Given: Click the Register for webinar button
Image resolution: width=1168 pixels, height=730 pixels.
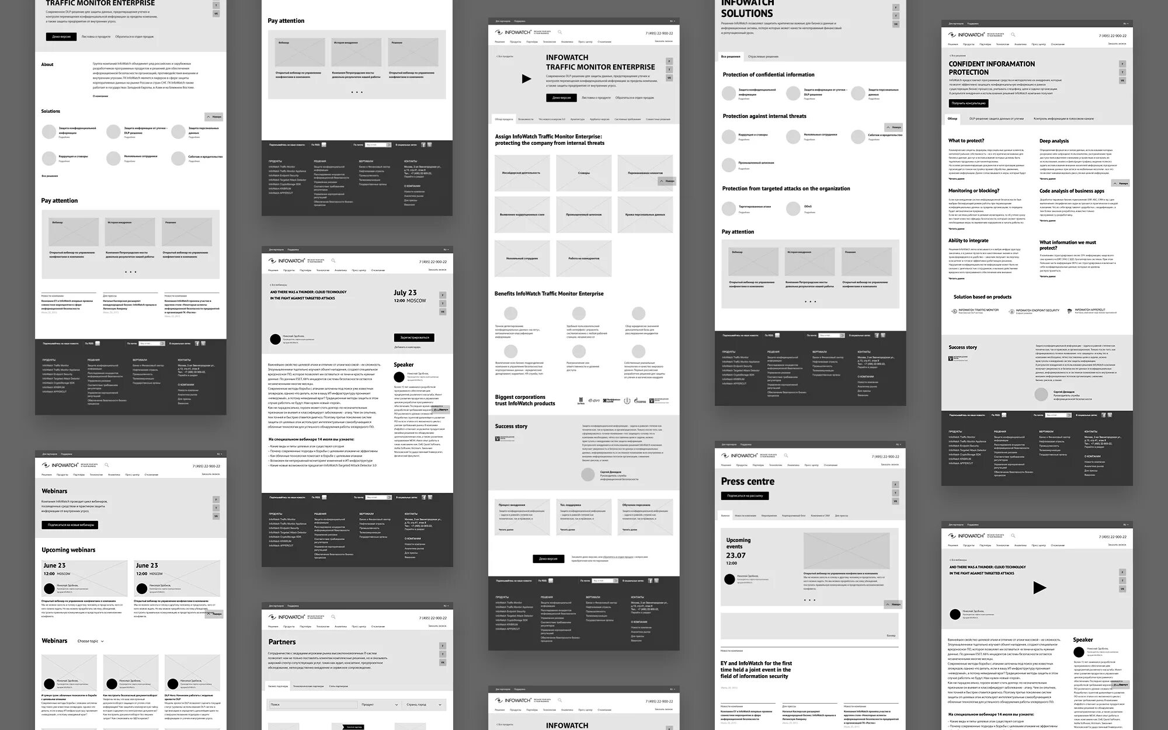Looking at the screenshot, I should point(413,337).
